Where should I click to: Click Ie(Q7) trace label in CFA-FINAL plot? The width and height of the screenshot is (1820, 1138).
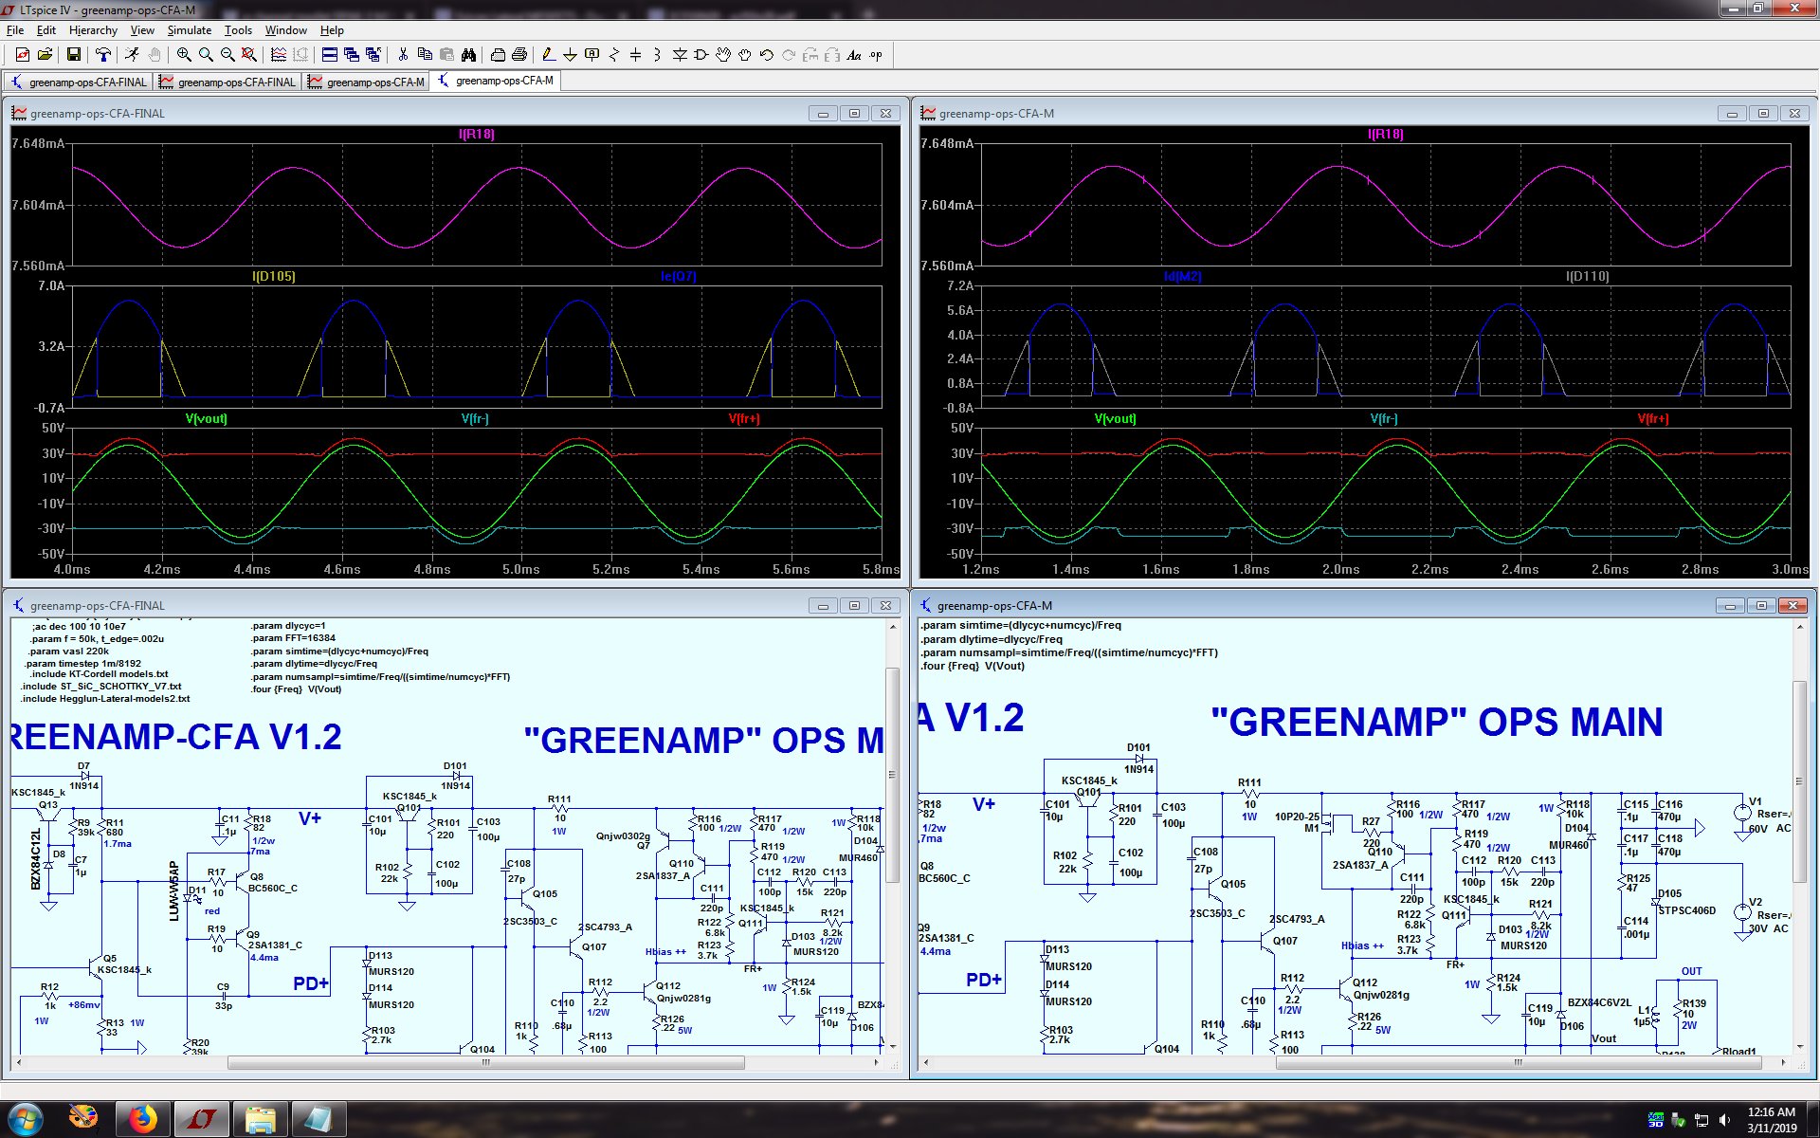(x=679, y=276)
